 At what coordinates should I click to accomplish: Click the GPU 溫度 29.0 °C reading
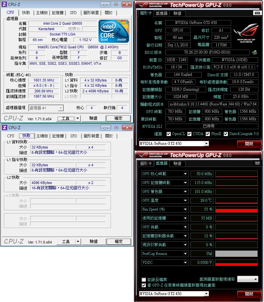tap(202, 200)
